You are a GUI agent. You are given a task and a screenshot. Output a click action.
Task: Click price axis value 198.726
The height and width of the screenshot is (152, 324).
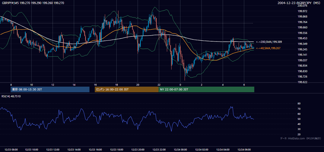pyautogui.click(x=302, y=77)
